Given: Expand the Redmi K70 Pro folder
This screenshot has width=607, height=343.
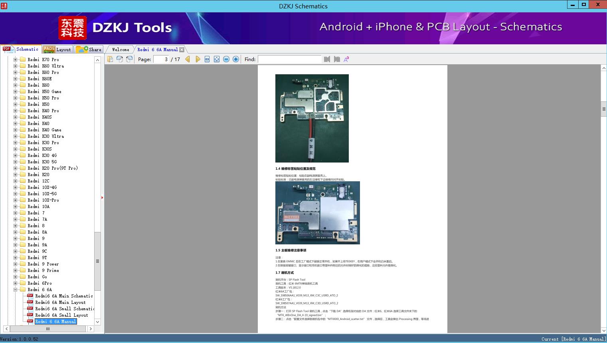Looking at the screenshot, I should point(16,59).
